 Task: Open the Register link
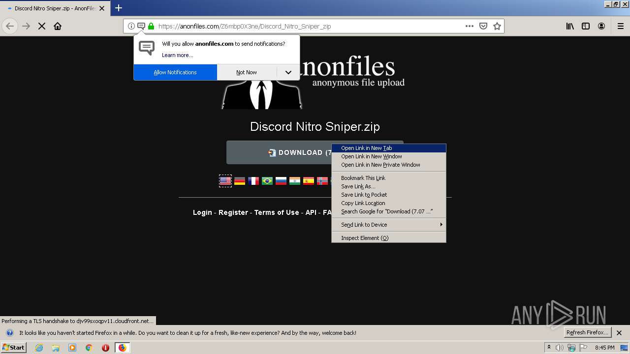tap(233, 212)
